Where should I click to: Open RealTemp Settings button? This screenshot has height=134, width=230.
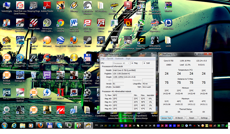point(204,118)
